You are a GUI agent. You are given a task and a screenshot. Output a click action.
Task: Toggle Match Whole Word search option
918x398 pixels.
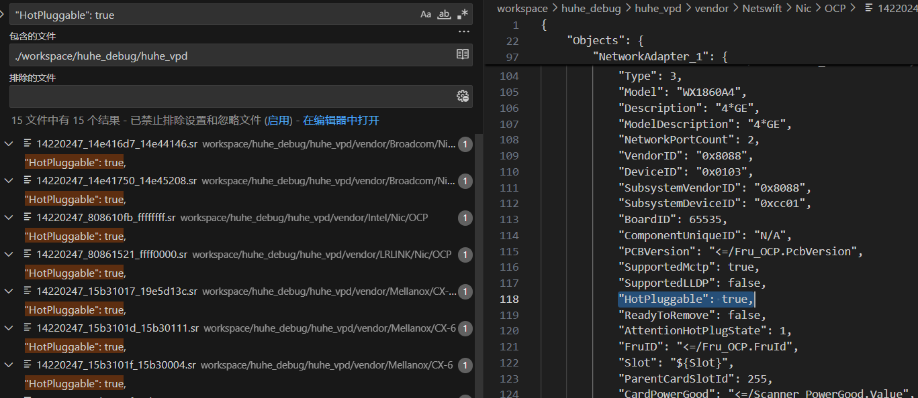tap(444, 14)
